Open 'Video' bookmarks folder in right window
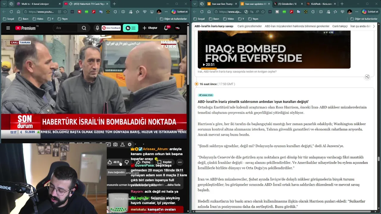Image resolution: width=381 pixels, height=214 pixels. 228,19
